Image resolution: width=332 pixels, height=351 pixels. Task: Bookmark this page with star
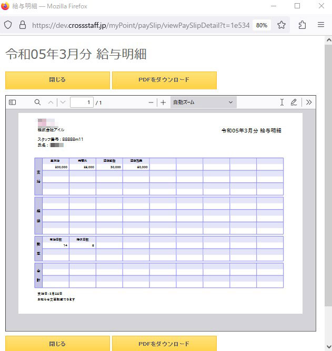pyautogui.click(x=281, y=25)
